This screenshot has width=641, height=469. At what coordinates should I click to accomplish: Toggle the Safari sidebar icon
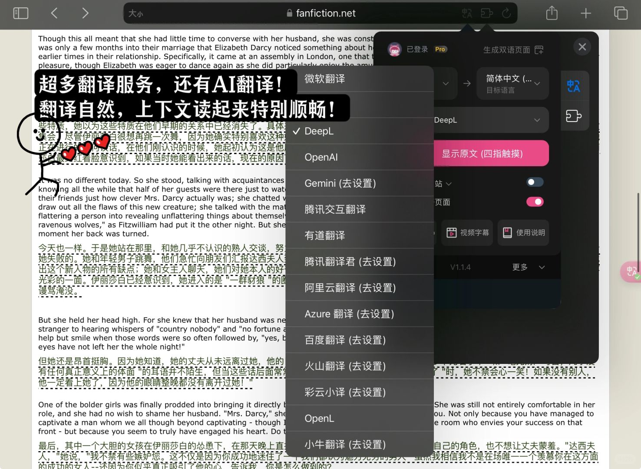tap(21, 13)
